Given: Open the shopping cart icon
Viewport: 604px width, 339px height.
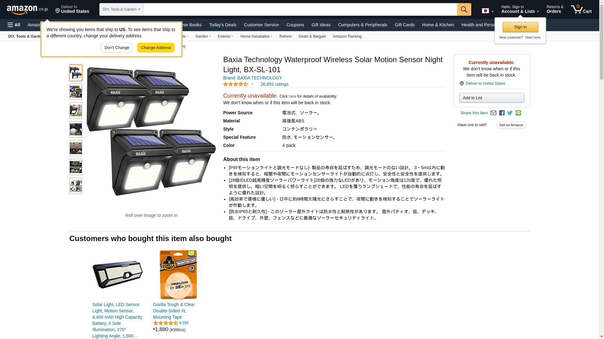Looking at the screenshot, I should point(581,9).
